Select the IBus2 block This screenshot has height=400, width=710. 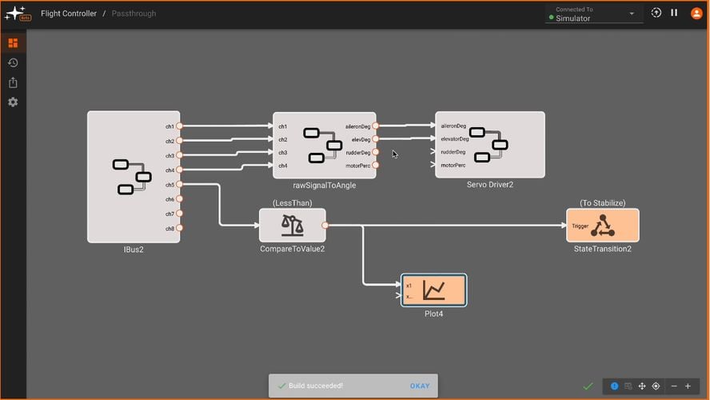[x=134, y=177]
